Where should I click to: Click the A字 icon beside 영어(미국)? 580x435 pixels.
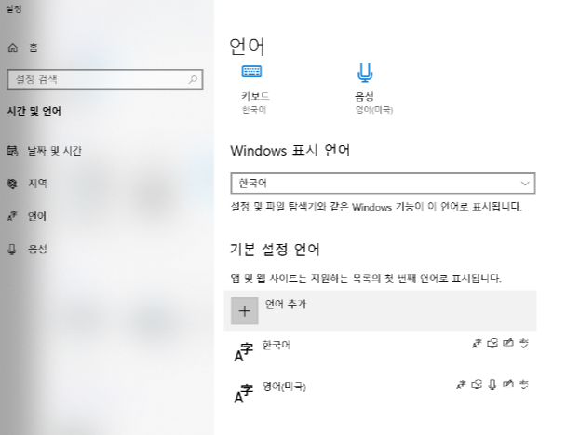coord(243,393)
